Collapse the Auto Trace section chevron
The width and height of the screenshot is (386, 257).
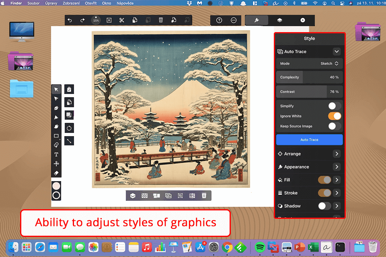point(337,51)
